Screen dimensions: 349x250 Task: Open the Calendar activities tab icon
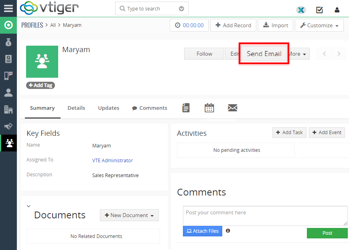[209, 108]
